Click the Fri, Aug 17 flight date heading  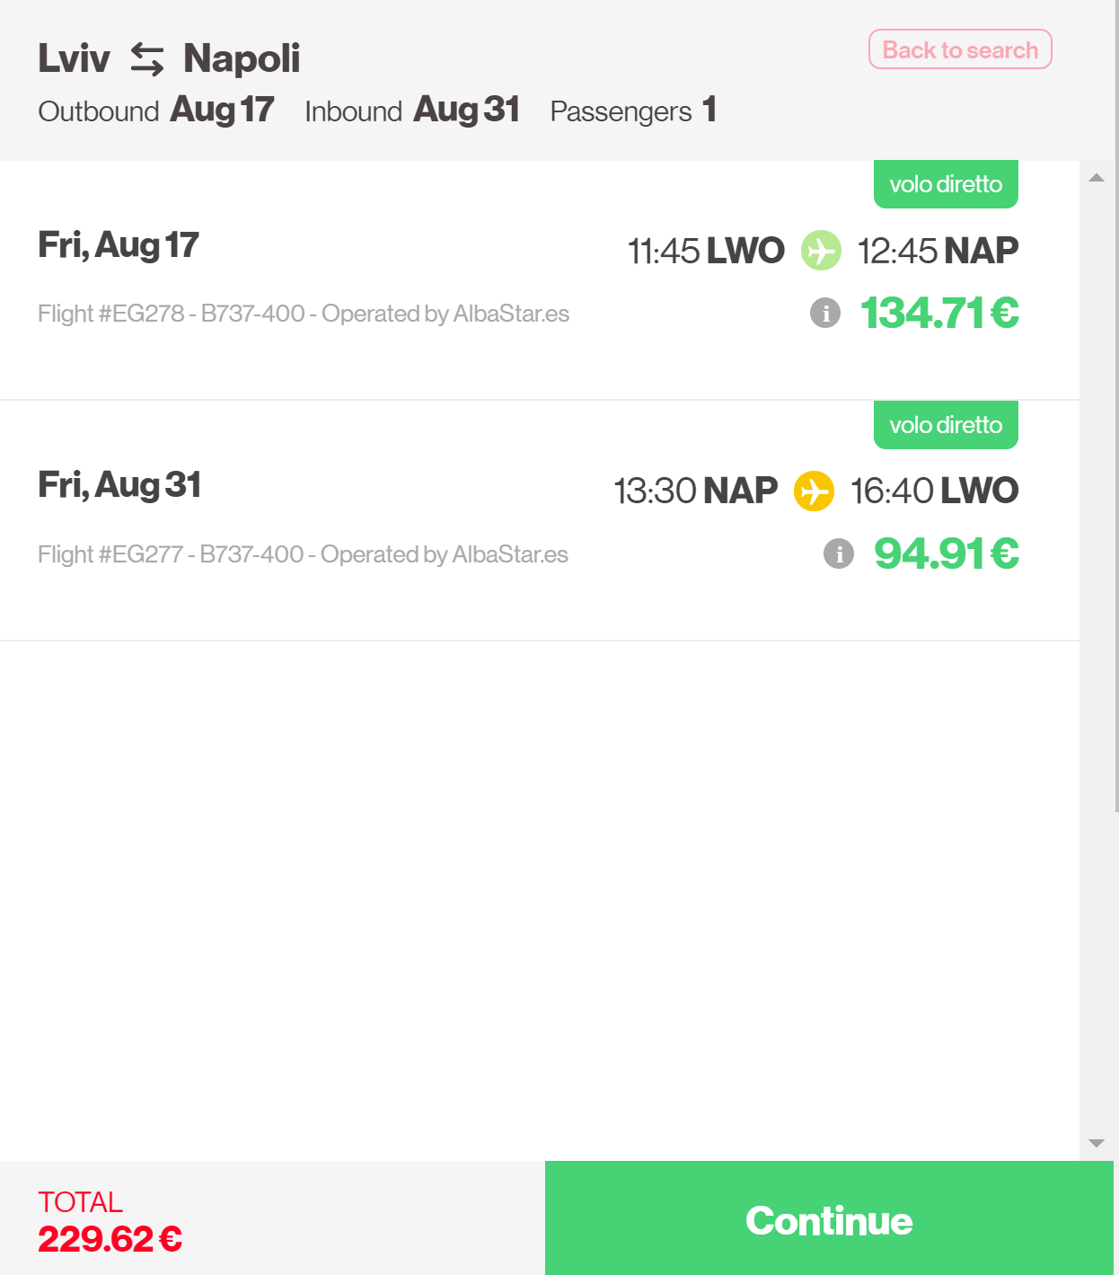coord(119,245)
